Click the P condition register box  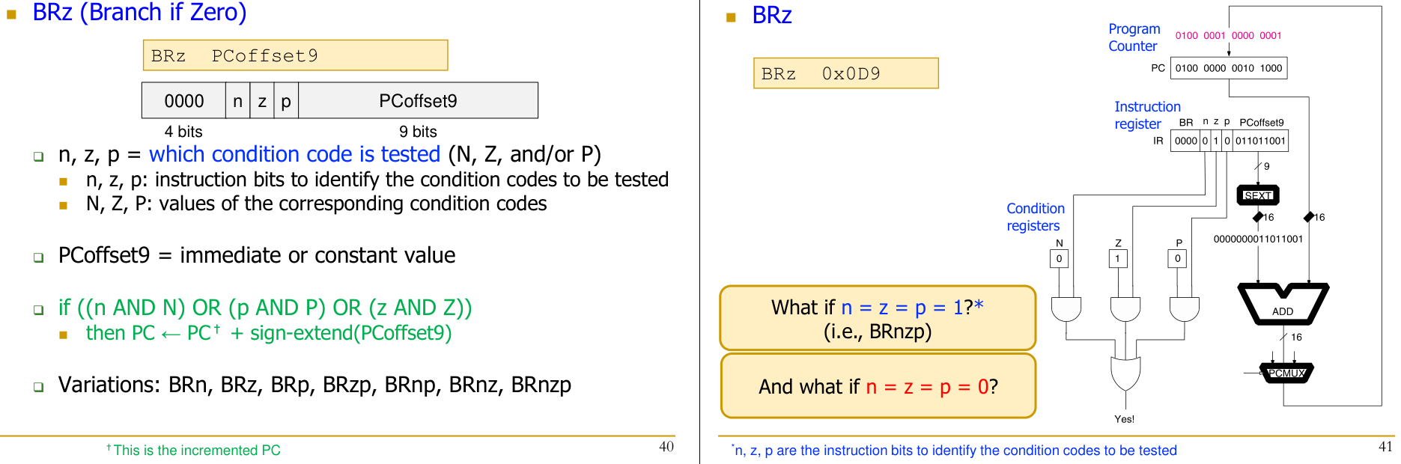click(x=1177, y=259)
